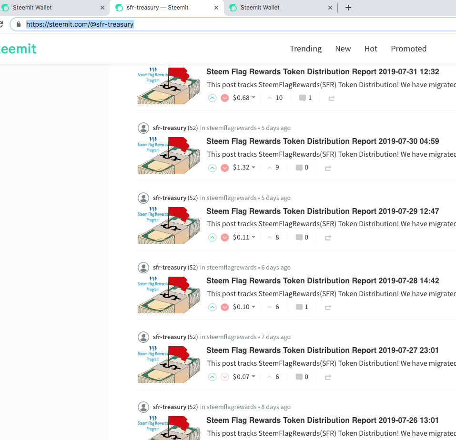This screenshot has width=456, height=440.
Task: Click sfr-treasury avatar on 2019-07-30 post
Action: coord(143,128)
